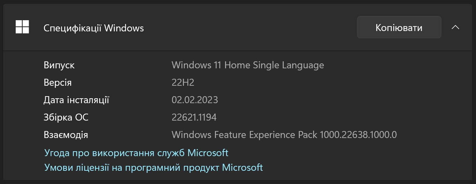This screenshot has width=476, height=184.
Task: Click the Дата інсталяції label
Action: 76,100
